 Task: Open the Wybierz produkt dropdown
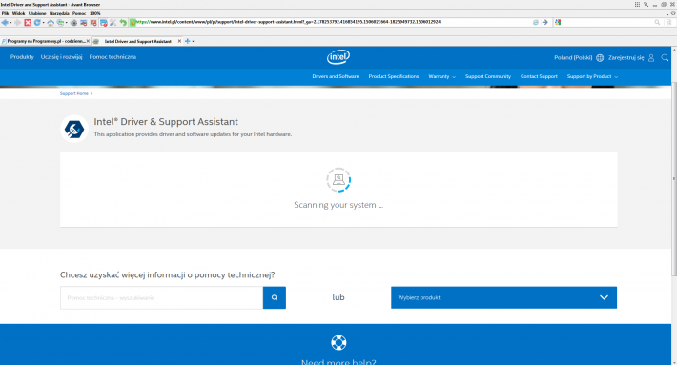coord(503,297)
